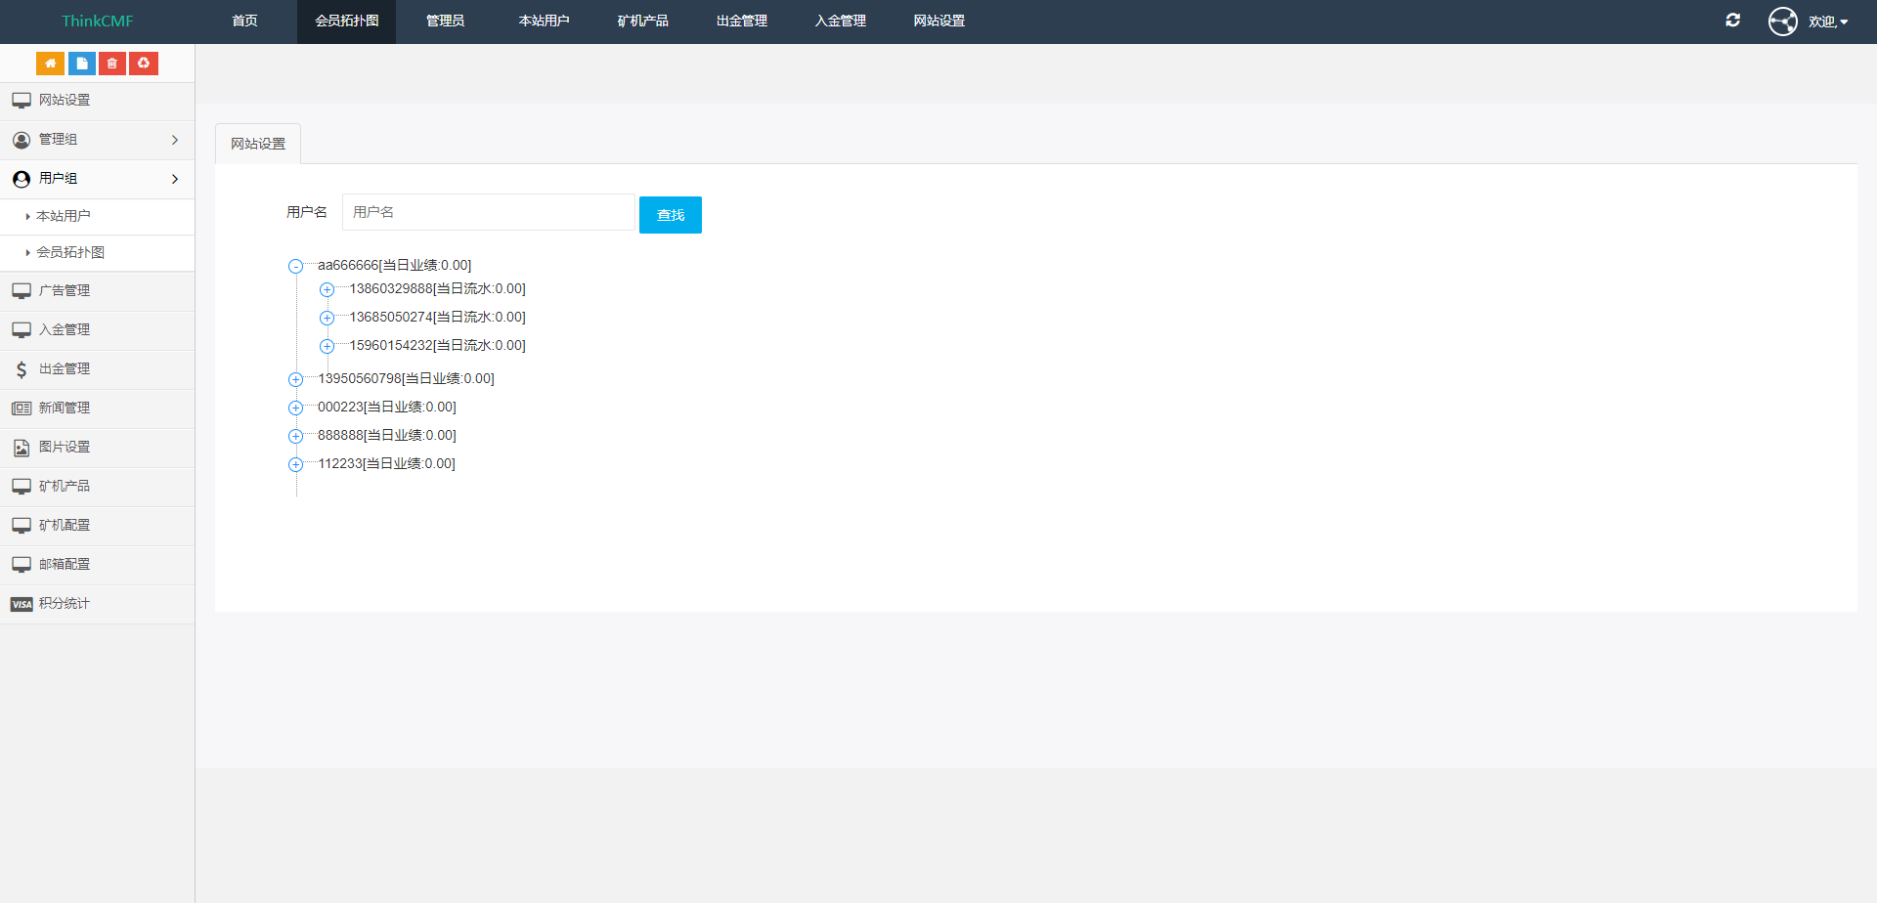Screen dimensions: 1877x903
Task: Expand the 888888 tree node
Action: [295, 436]
